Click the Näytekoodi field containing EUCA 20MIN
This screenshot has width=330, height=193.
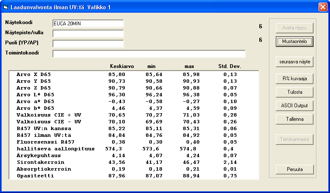coord(88,24)
